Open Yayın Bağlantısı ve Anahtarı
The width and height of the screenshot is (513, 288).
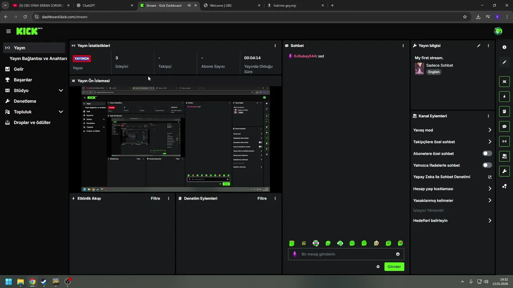(38, 58)
